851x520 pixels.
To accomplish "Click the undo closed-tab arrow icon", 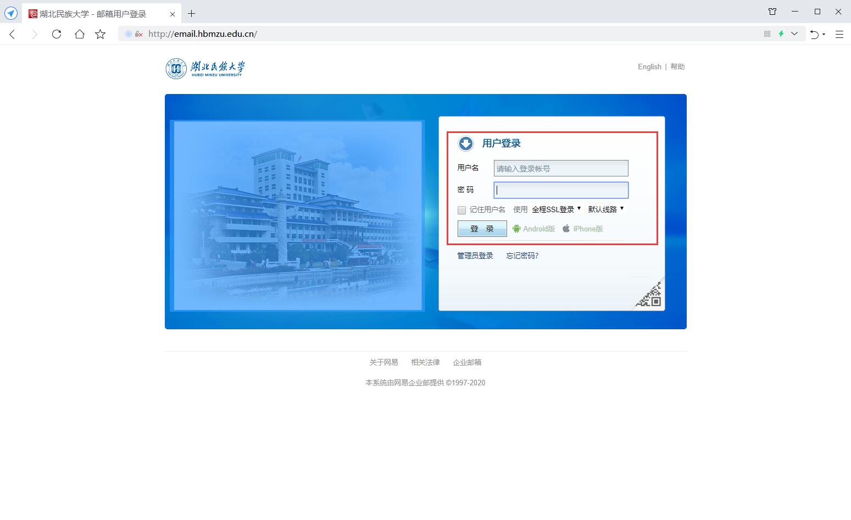I will click(x=815, y=34).
